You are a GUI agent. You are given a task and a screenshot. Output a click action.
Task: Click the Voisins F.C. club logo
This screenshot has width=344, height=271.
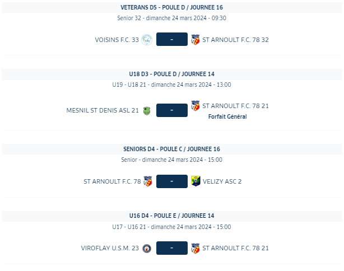pyautogui.click(x=147, y=40)
